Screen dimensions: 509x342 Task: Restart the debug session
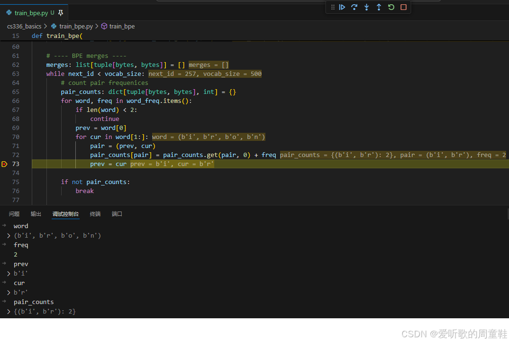391,7
